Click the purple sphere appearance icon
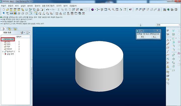This screenshot has height=106, width=181. (x=93, y=10)
